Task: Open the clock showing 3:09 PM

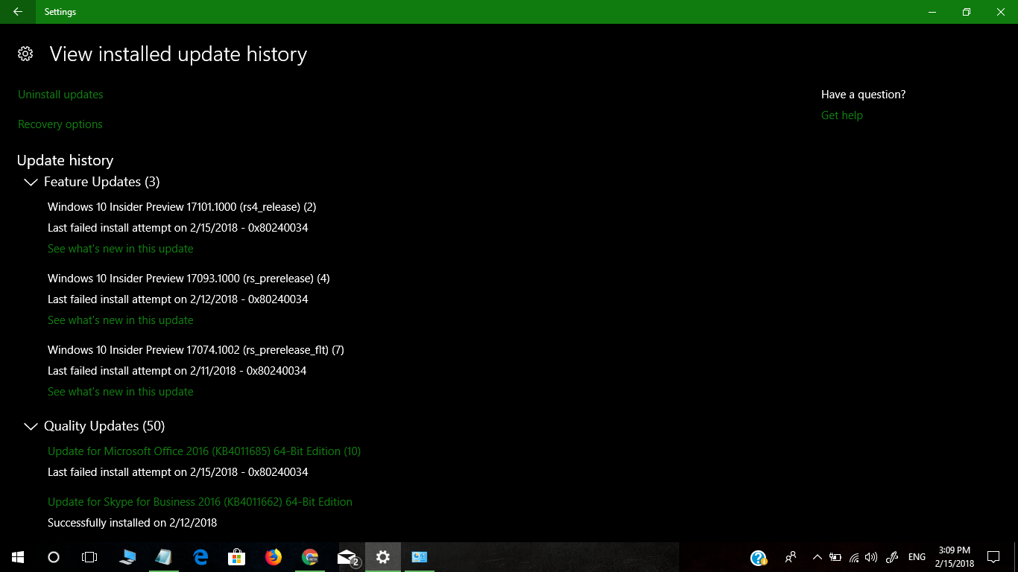Action: pos(955,557)
